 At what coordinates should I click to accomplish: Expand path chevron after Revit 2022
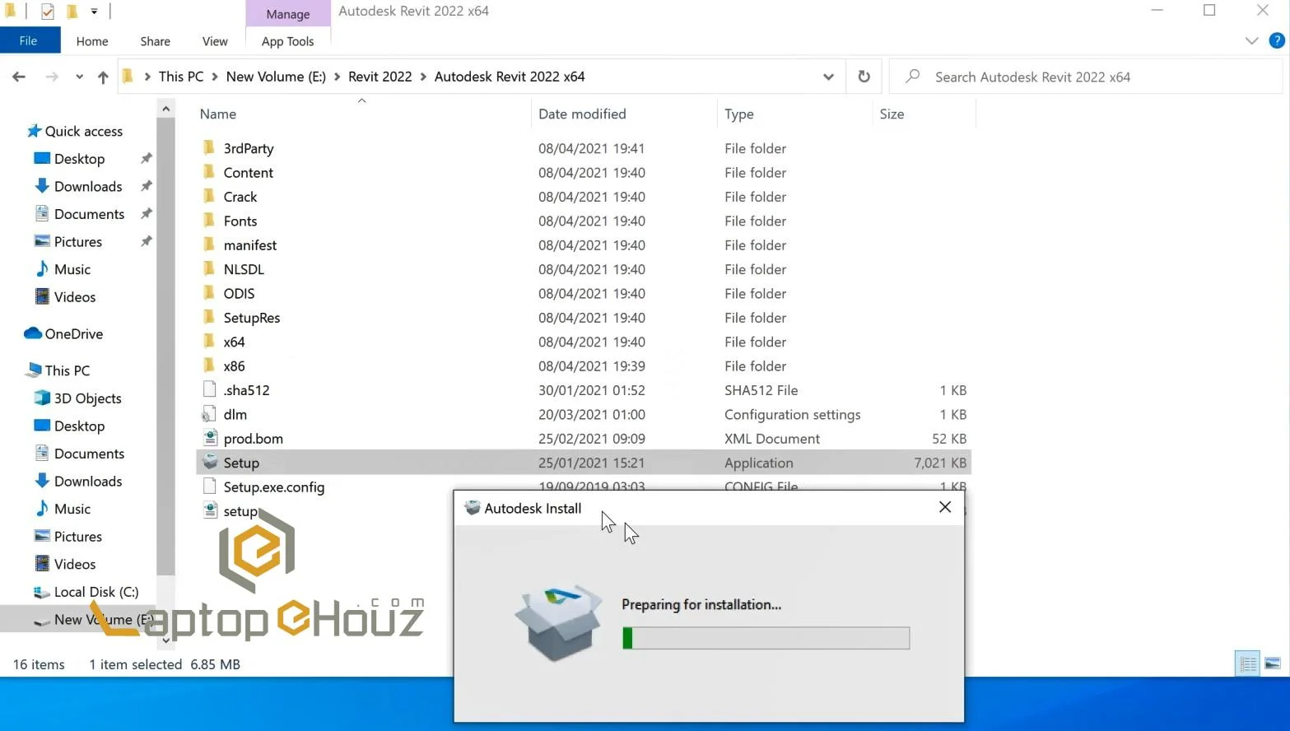click(423, 77)
